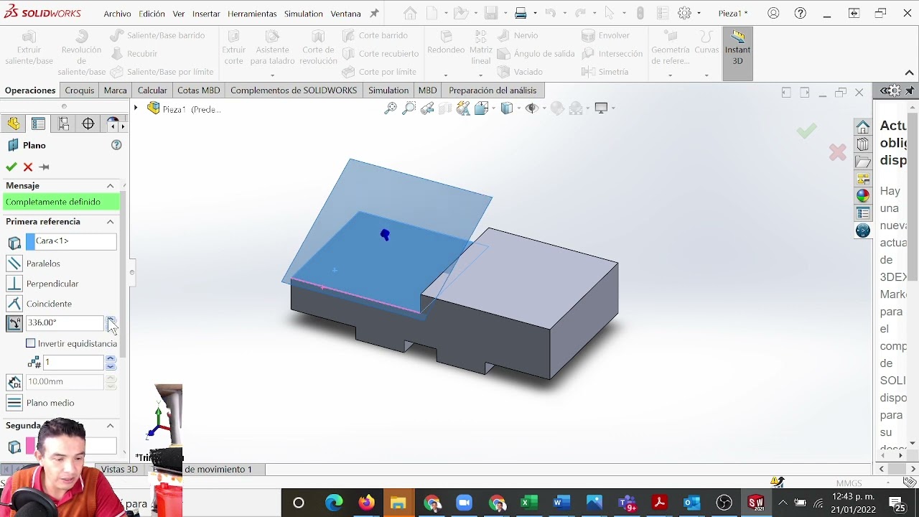Viewport: 919px width, 517px height.
Task: Toggle the Perpendicular constraint button
Action: [x=14, y=284]
